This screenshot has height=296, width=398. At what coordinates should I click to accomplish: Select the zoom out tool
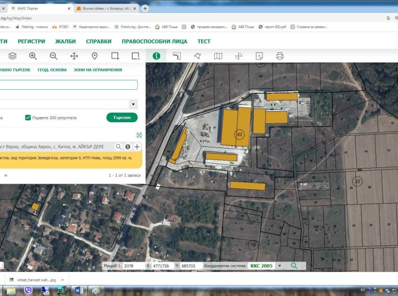click(54, 56)
